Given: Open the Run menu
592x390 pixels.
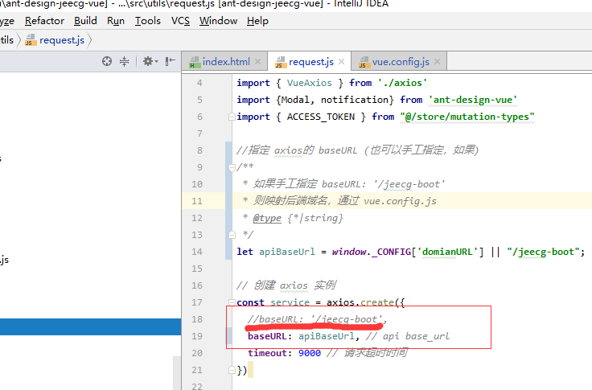Looking at the screenshot, I should [x=116, y=21].
